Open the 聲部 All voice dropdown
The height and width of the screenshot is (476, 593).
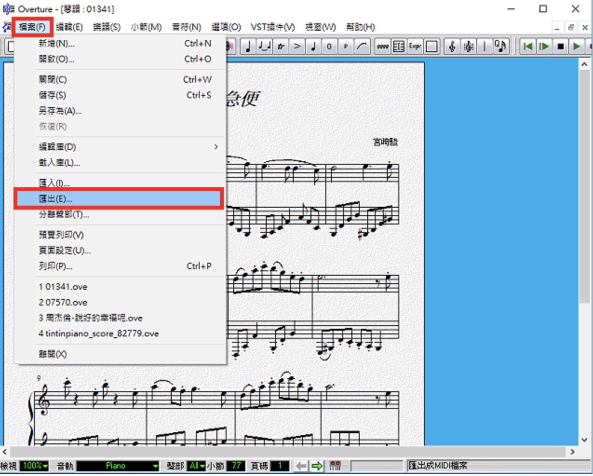[196, 466]
